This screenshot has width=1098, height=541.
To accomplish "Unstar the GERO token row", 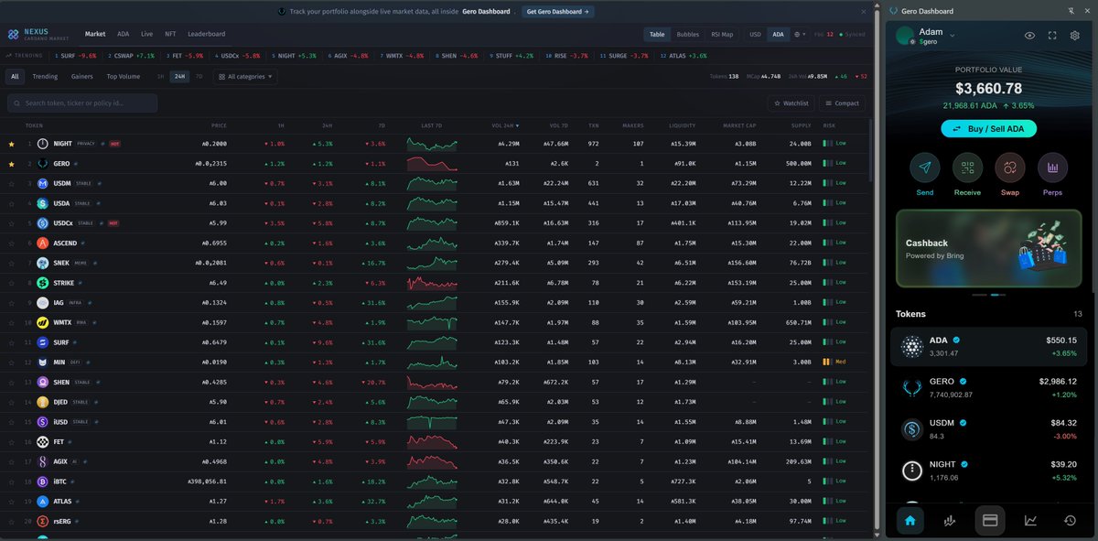I will pyautogui.click(x=12, y=164).
